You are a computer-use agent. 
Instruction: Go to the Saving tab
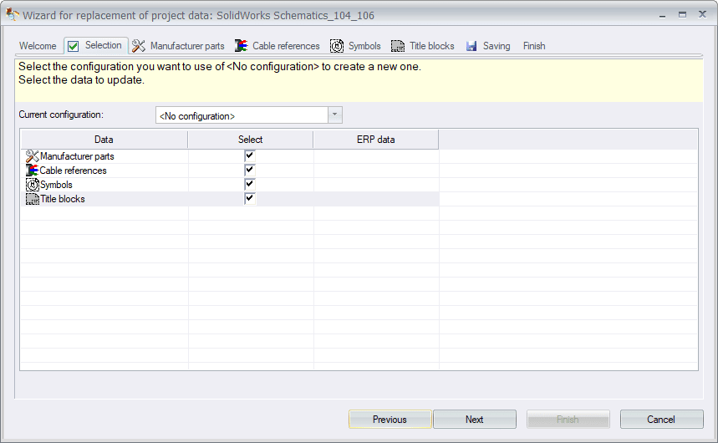pos(496,46)
